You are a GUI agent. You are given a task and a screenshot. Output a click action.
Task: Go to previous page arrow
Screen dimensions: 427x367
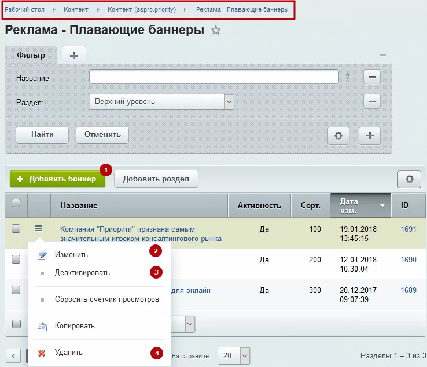tap(13, 355)
